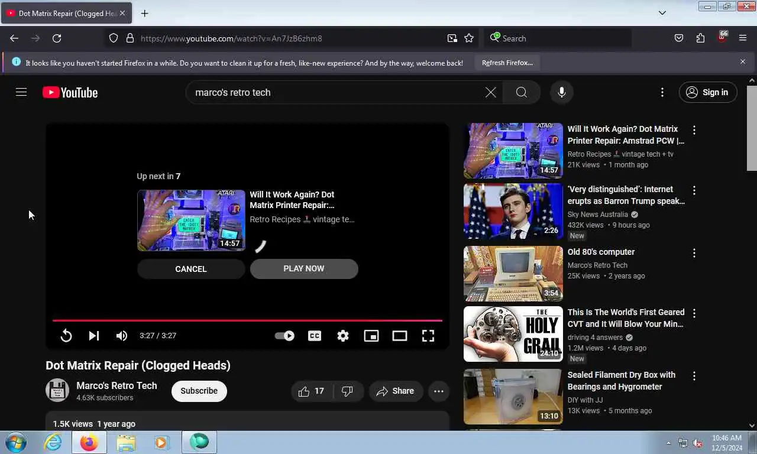Open player settings gear
The image size is (757, 454).
(343, 336)
